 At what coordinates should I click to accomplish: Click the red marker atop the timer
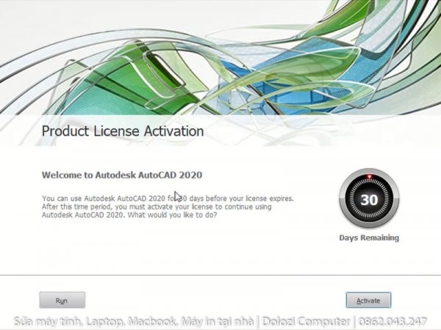click(369, 176)
